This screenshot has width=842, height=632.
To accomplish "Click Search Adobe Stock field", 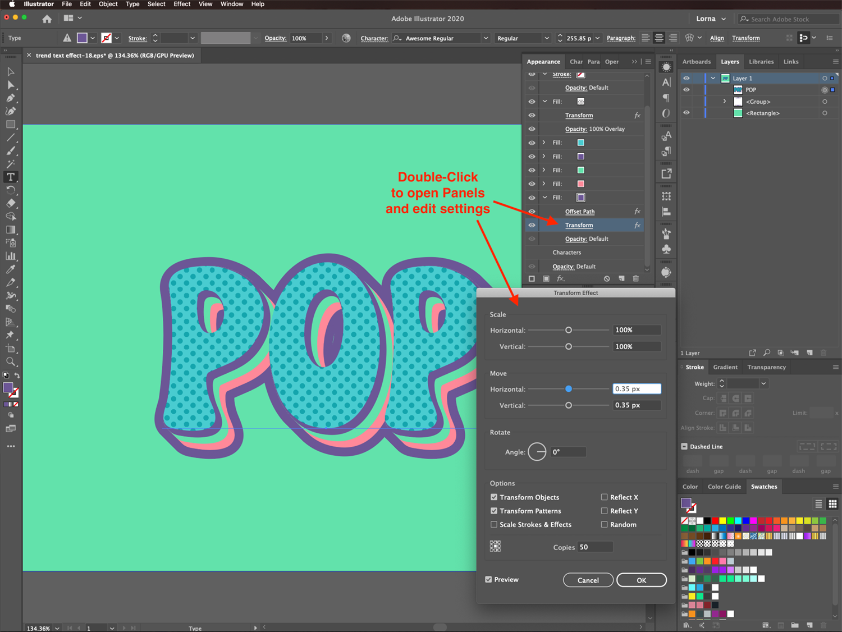I will click(788, 19).
